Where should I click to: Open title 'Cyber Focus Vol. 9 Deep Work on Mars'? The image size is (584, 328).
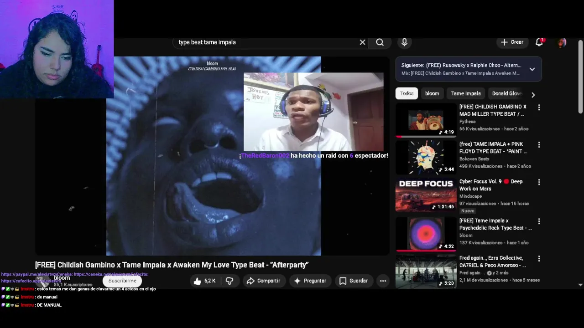(x=491, y=185)
